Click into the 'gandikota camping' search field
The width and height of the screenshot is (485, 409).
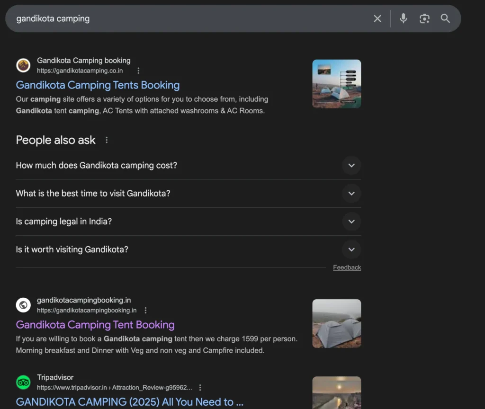(x=189, y=18)
